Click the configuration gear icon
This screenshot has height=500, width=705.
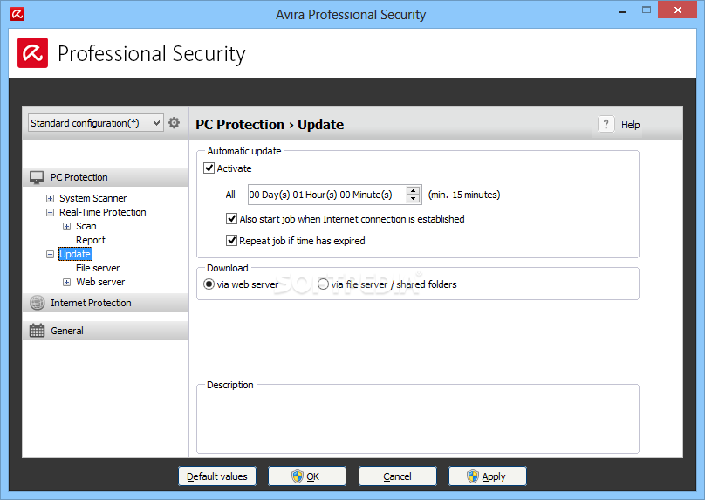(174, 123)
